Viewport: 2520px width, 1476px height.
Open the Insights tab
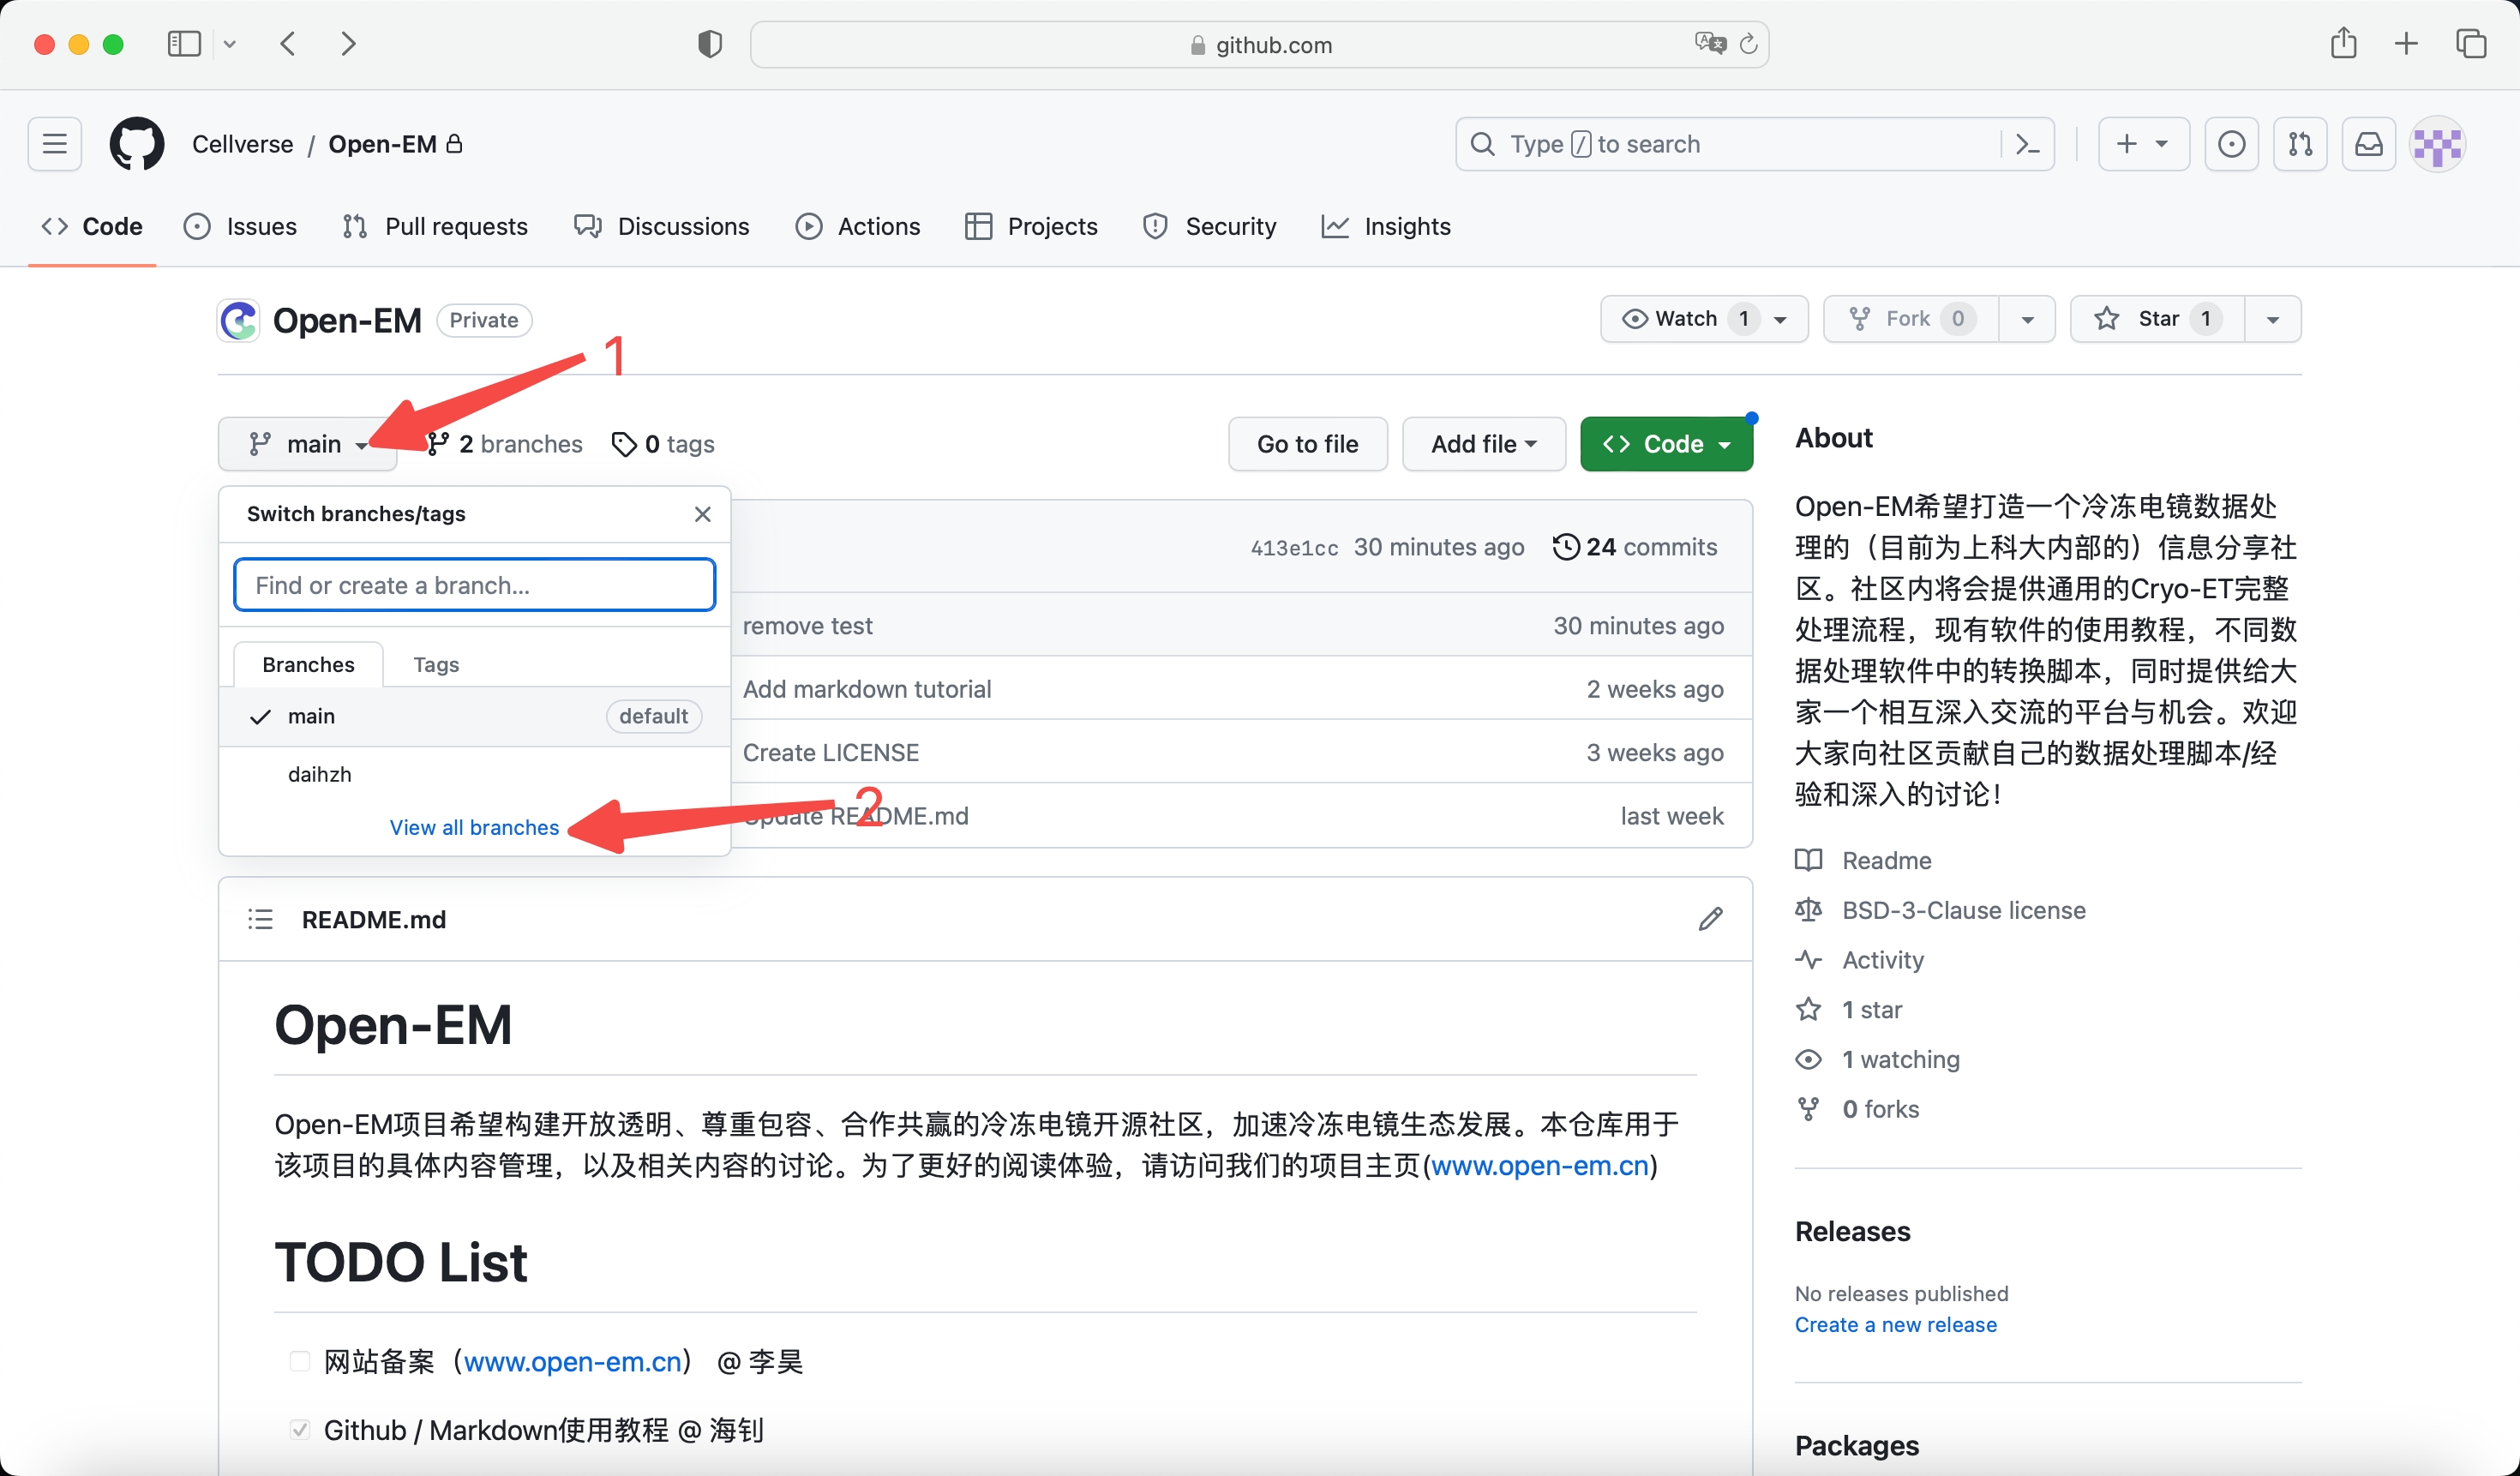(1386, 226)
